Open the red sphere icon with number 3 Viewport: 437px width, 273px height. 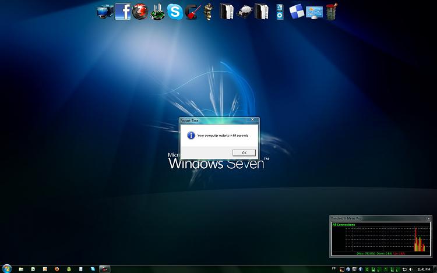tap(140, 12)
